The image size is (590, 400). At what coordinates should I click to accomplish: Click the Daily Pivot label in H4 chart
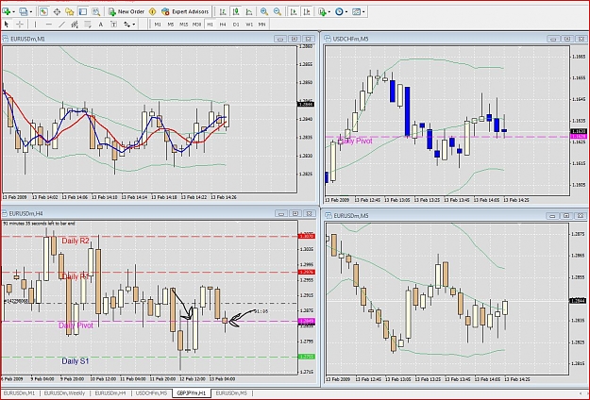pyautogui.click(x=76, y=325)
